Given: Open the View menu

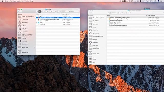Looking at the screenshot, I should click(18, 1).
